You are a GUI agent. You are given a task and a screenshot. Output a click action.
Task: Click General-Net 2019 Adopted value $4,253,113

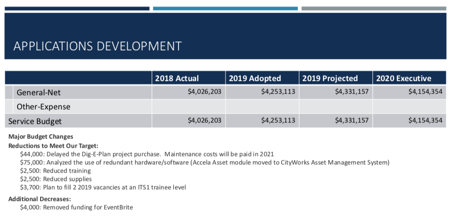278,92
